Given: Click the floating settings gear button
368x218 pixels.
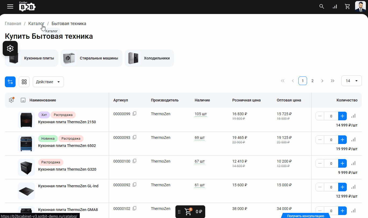Looking at the screenshot, I should click(10, 48).
